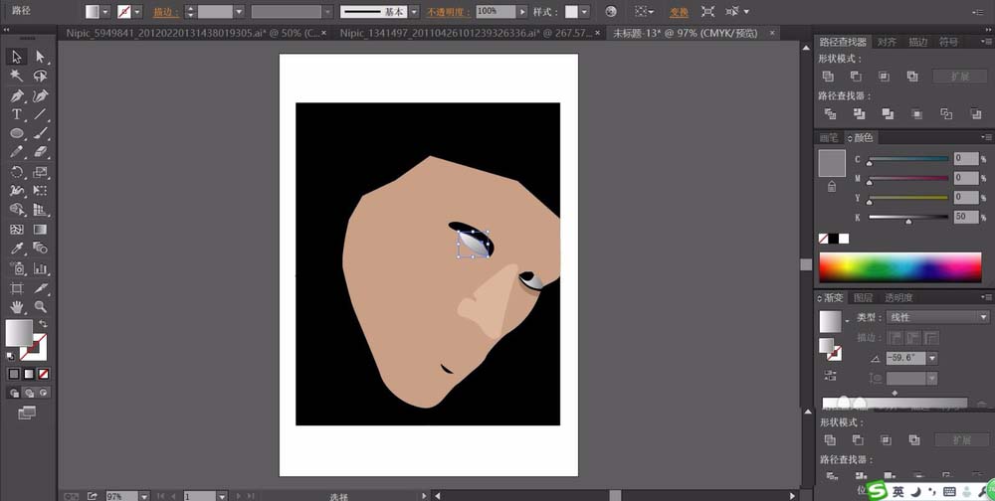995x501 pixels.
Task: Select the Pen tool
Action: (17, 95)
